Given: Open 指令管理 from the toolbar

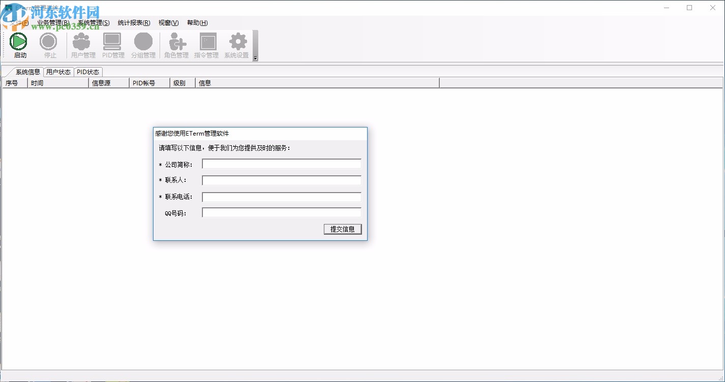Looking at the screenshot, I should tap(206, 45).
